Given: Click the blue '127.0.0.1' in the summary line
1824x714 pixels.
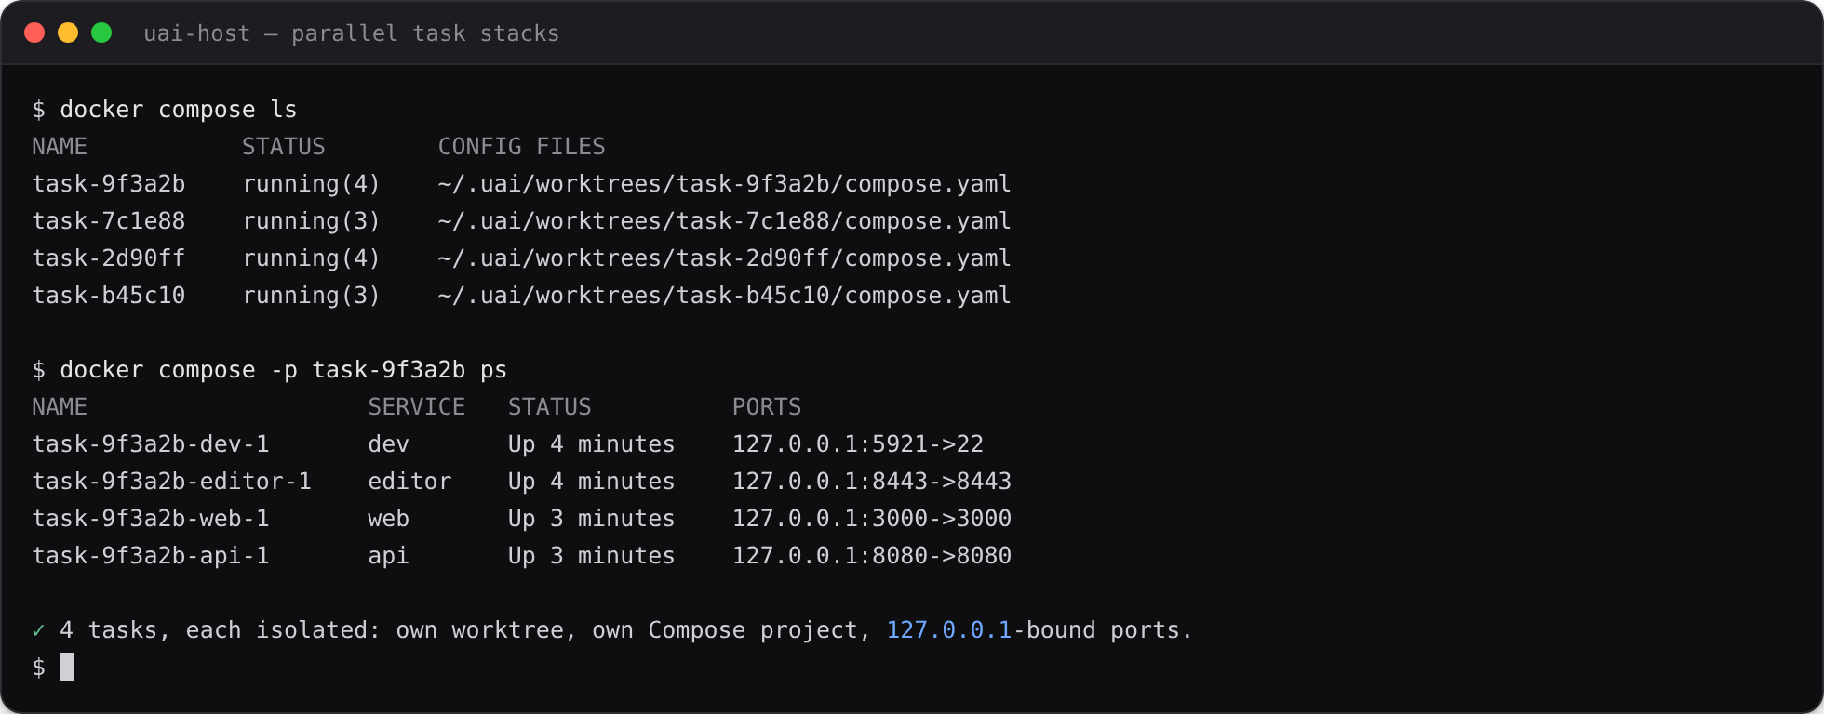Looking at the screenshot, I should point(949,630).
